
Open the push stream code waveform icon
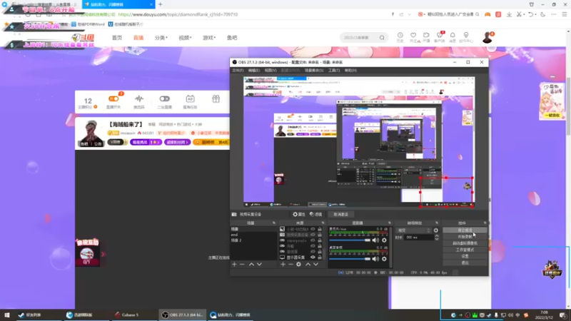[139, 98]
